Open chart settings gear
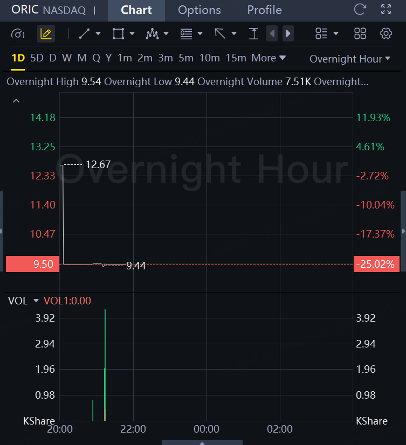The width and height of the screenshot is (406, 445). [x=386, y=34]
